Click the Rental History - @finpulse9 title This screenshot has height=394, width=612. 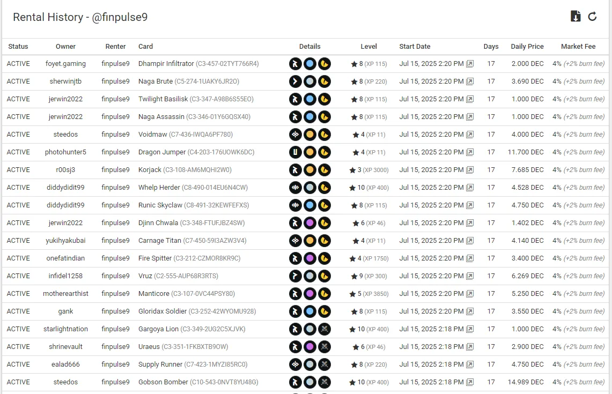80,17
